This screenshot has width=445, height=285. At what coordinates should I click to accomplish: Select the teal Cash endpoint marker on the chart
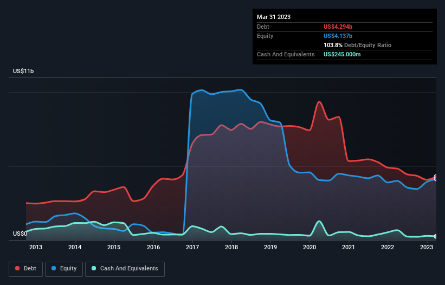click(x=436, y=236)
